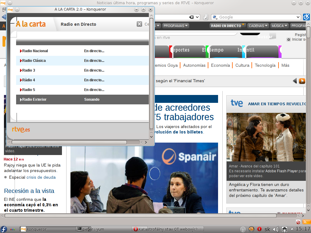Go to Premios Goya news topic
Viewport: 311px width, 233px height.
[166, 66]
